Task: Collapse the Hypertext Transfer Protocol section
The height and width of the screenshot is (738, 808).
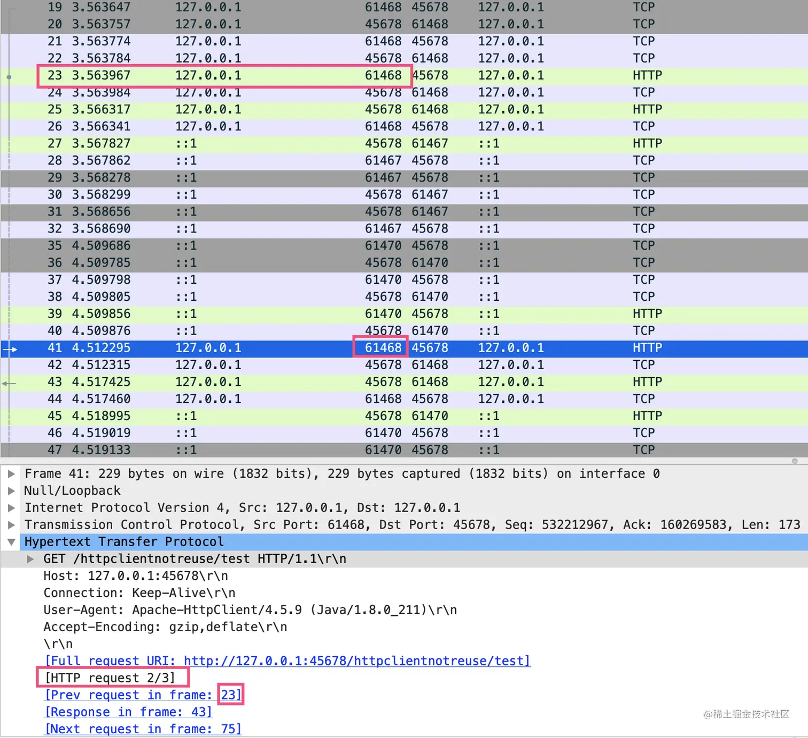Action: pos(11,542)
